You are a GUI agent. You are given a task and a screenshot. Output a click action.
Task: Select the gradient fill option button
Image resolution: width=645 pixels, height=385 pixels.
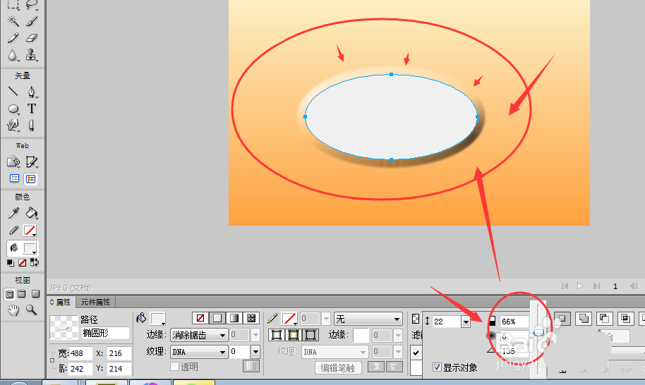click(234, 318)
